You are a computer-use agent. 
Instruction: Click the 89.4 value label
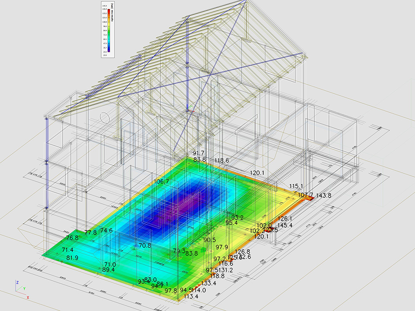(109, 270)
